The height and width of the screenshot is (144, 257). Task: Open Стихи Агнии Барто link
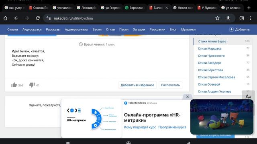(x=212, y=41)
